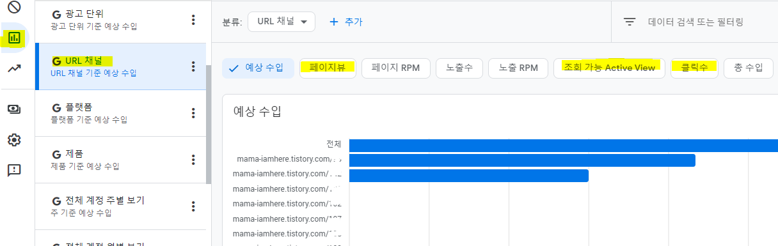Click the report list scrollbar
Image resolution: width=778 pixels, height=246 pixels.
click(x=208, y=125)
